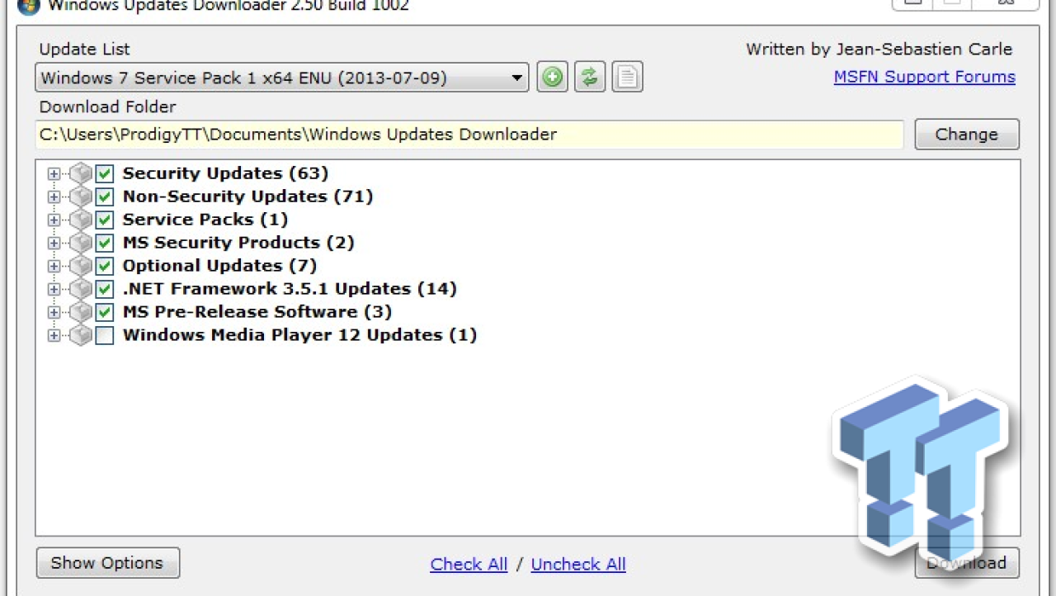Click the Change folder button

coord(967,135)
